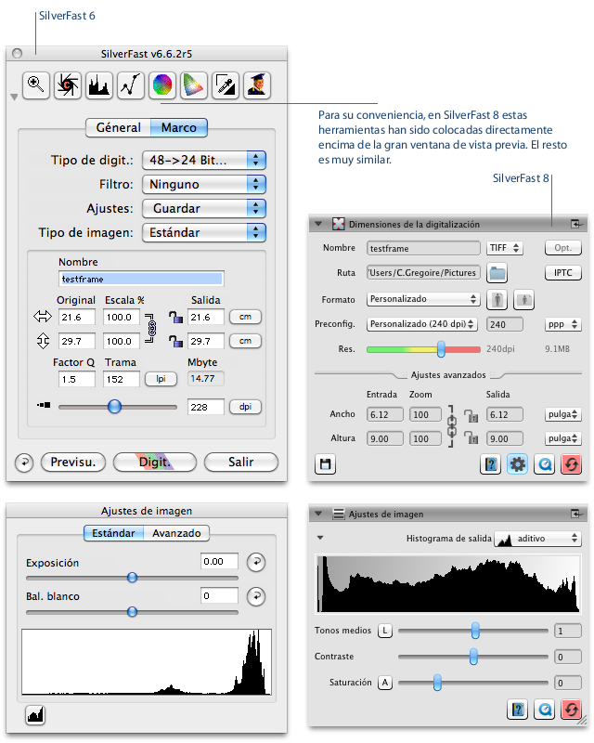Open the histogram tool in SilverFast toolbar
This screenshot has height=743, width=594.
(x=99, y=85)
